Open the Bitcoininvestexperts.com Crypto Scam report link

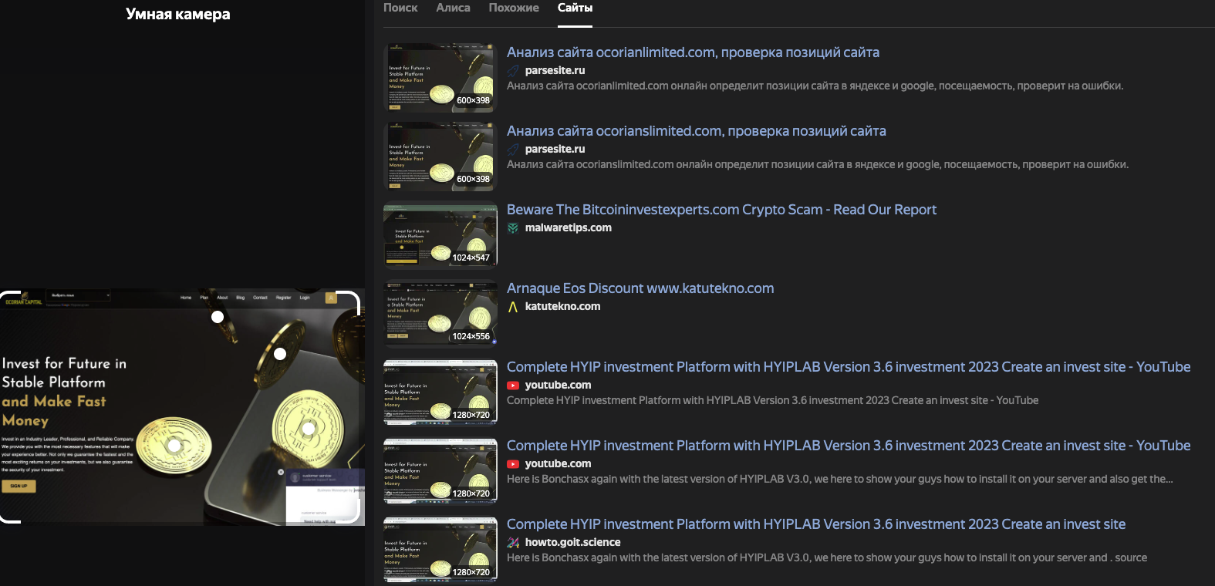coord(721,210)
